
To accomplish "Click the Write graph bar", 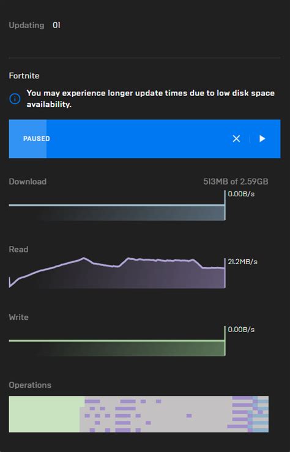I will point(117,348).
